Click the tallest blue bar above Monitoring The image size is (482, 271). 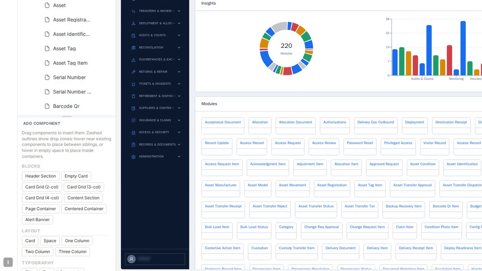(463, 48)
